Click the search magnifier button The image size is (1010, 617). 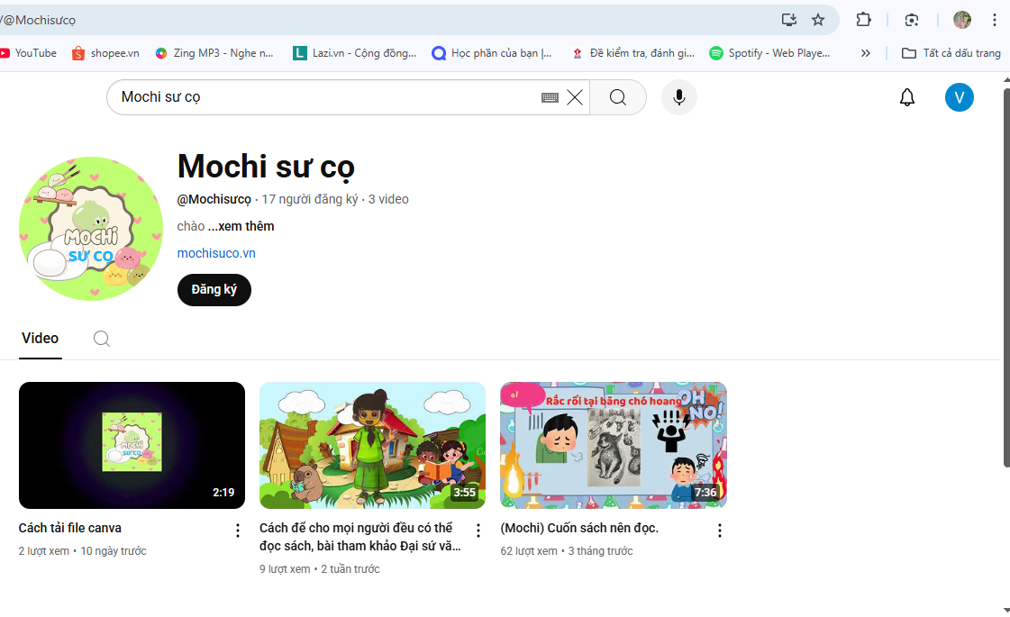(x=617, y=97)
